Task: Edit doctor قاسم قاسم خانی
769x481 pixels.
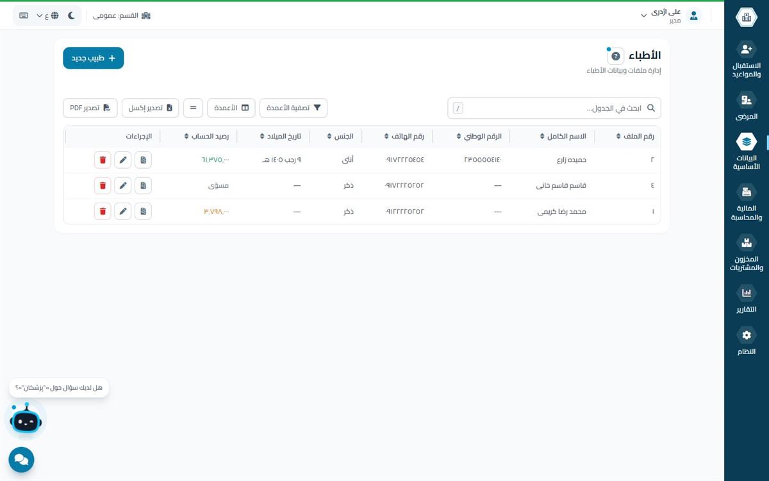Action: coord(123,185)
